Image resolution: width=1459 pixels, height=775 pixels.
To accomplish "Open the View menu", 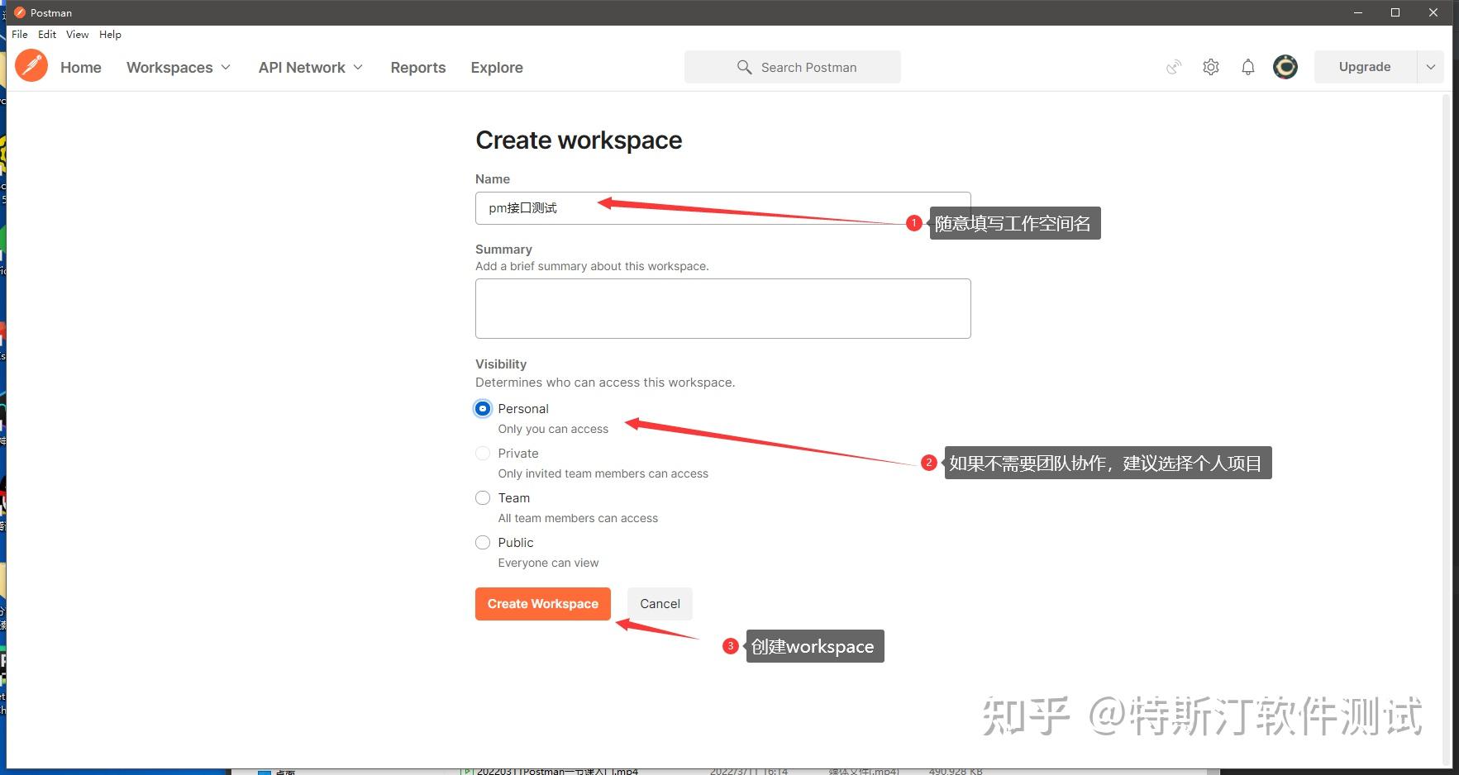I will pyautogui.click(x=78, y=35).
